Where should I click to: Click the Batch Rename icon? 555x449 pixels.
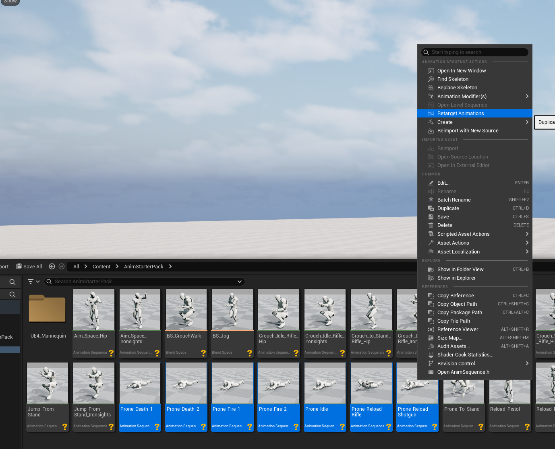(x=431, y=200)
